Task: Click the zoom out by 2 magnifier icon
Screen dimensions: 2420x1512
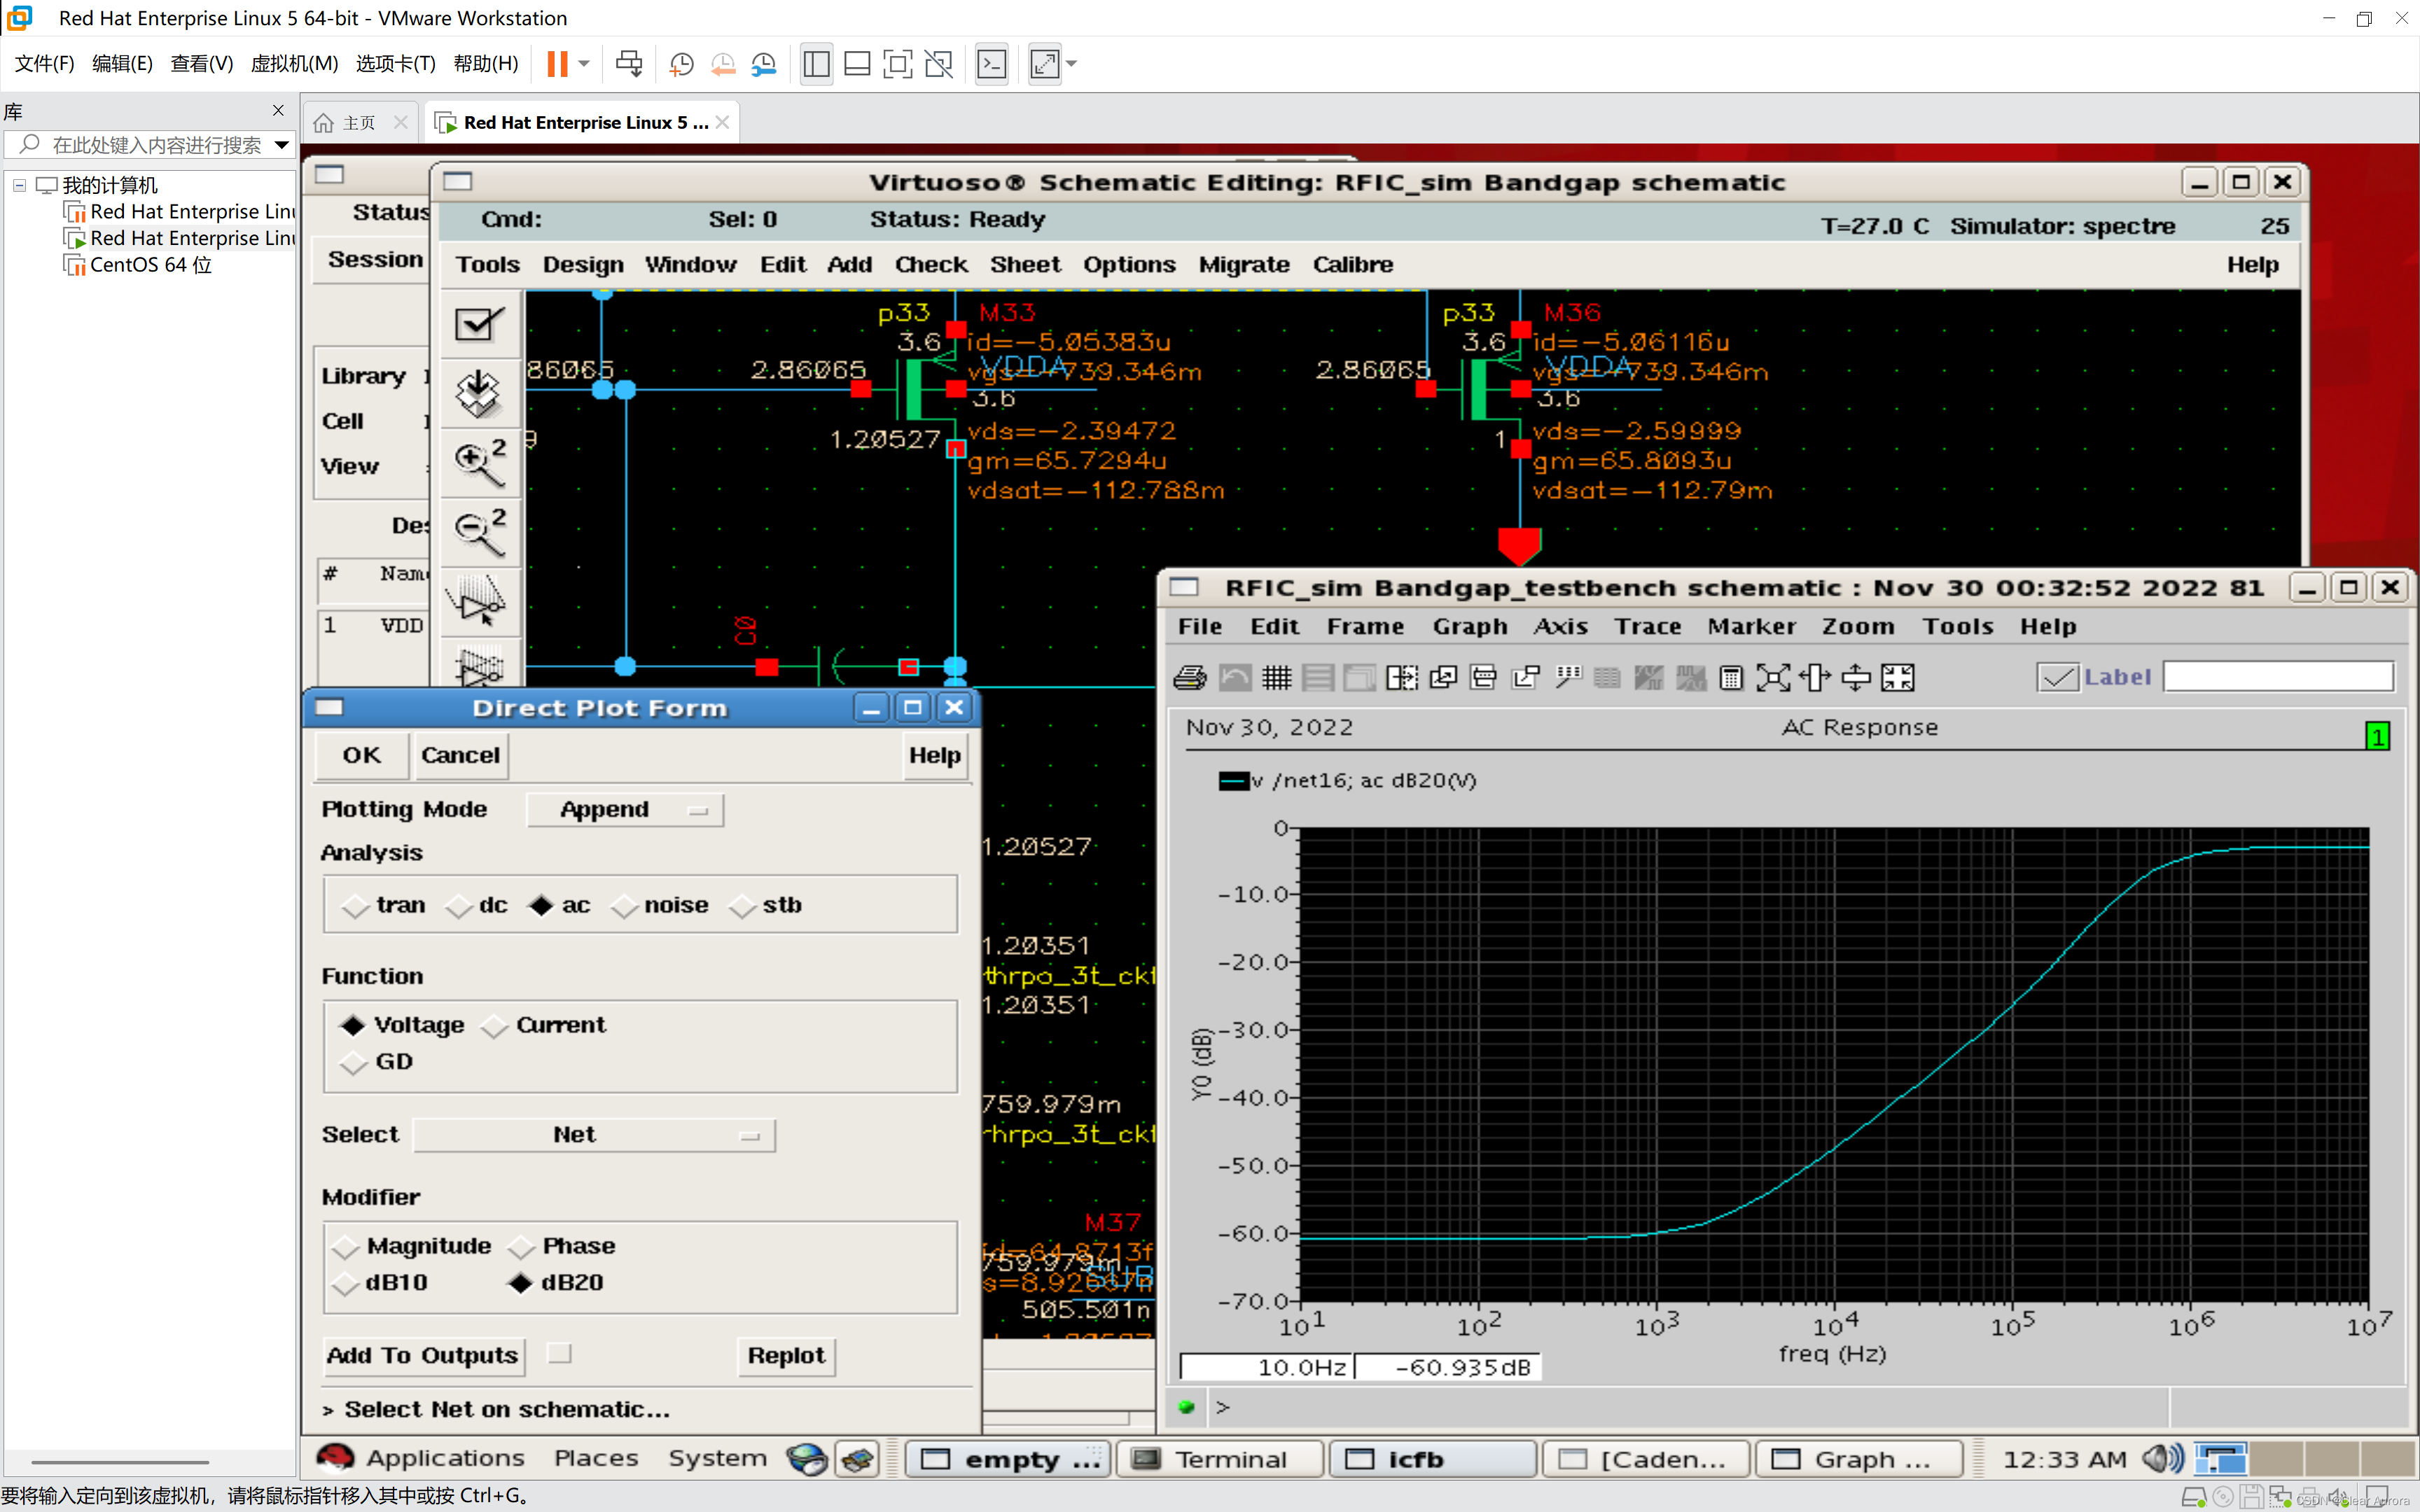Action: coord(479,531)
